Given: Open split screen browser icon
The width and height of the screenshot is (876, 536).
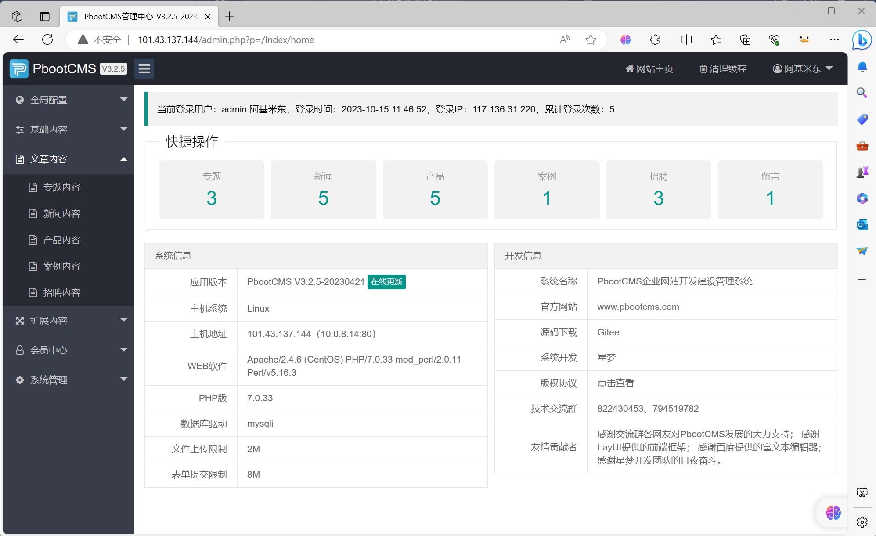Looking at the screenshot, I should coord(686,40).
